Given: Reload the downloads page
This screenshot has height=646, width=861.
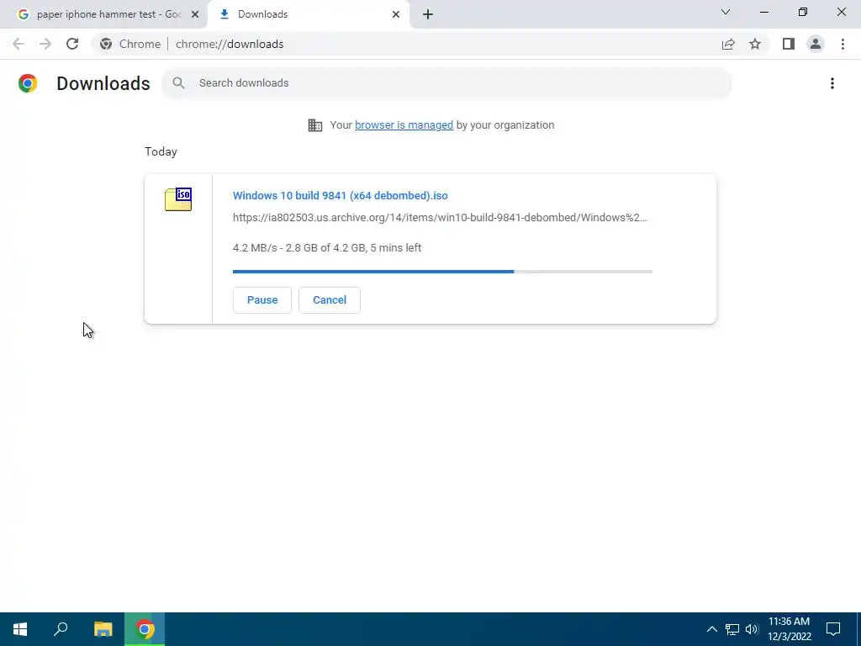Looking at the screenshot, I should click(72, 44).
